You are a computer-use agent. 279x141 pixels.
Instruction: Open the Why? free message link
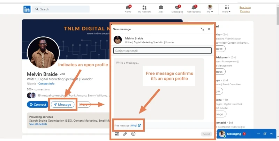click(x=136, y=125)
